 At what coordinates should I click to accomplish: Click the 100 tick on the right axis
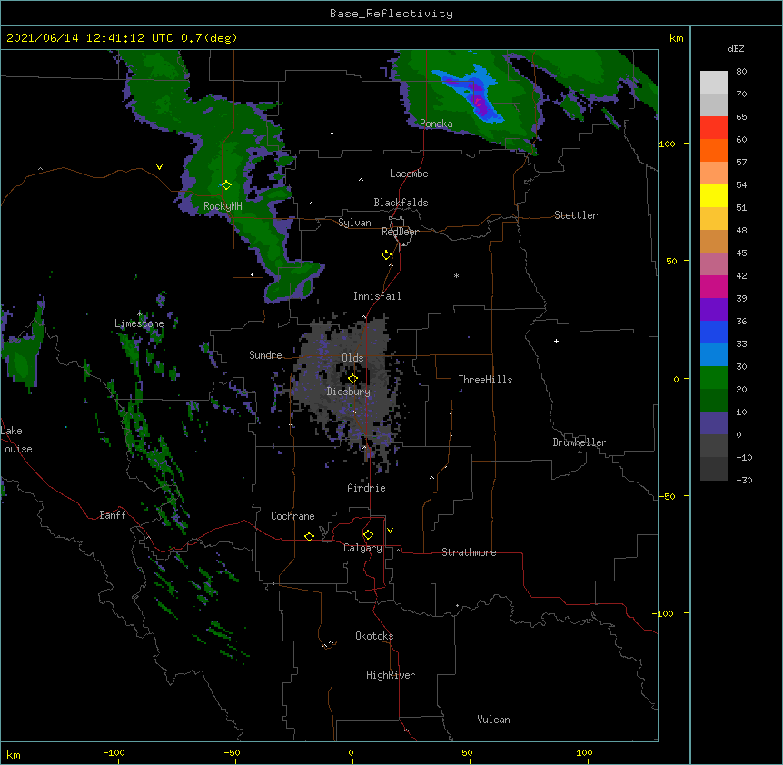click(x=667, y=144)
